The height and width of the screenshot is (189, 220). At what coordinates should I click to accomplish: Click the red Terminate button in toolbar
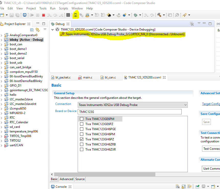point(43,15)
